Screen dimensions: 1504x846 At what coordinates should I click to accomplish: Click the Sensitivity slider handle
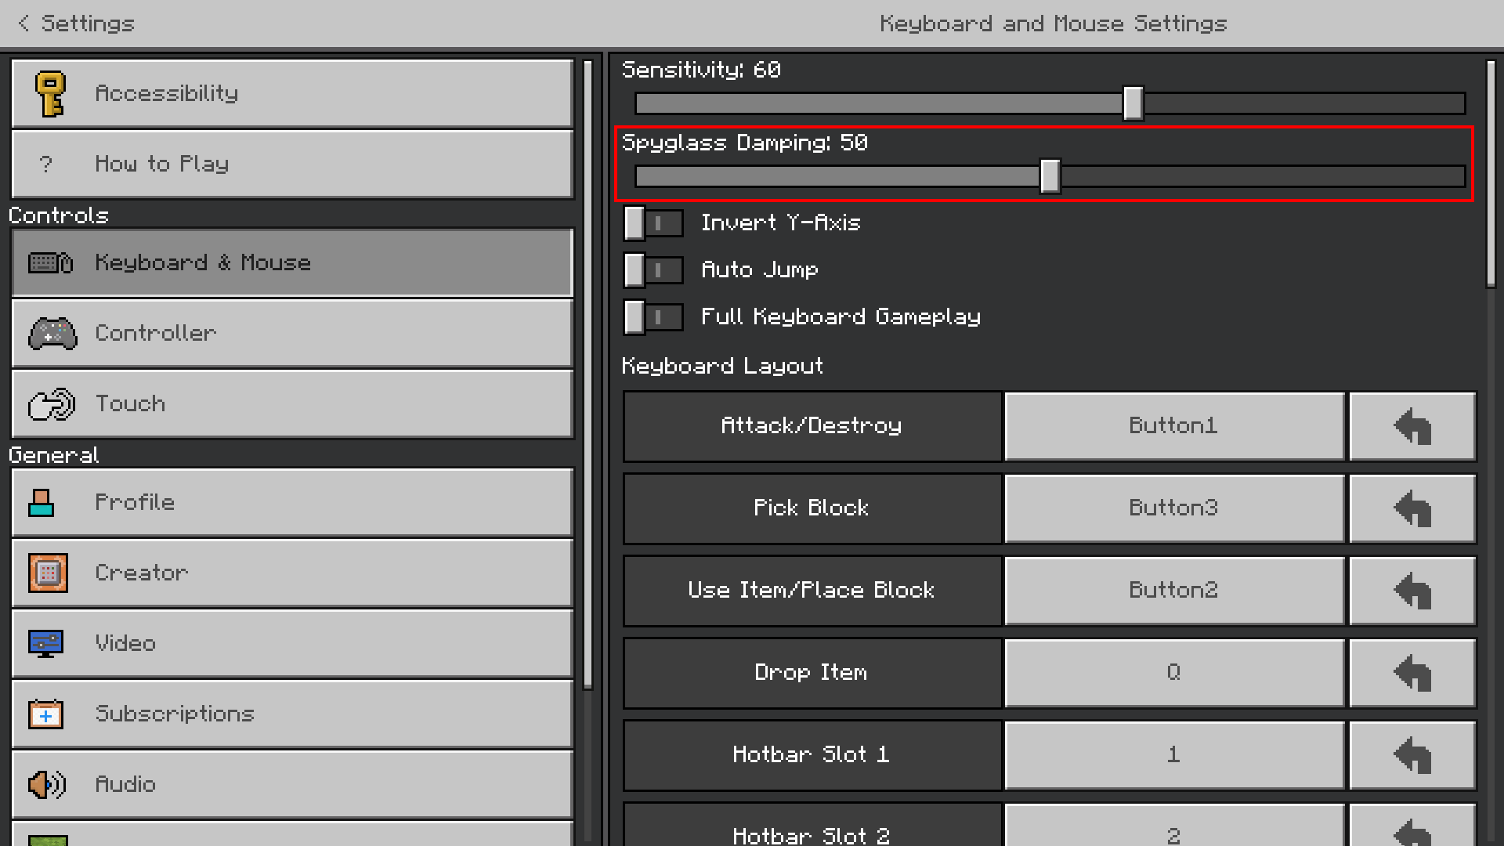pyautogui.click(x=1133, y=103)
